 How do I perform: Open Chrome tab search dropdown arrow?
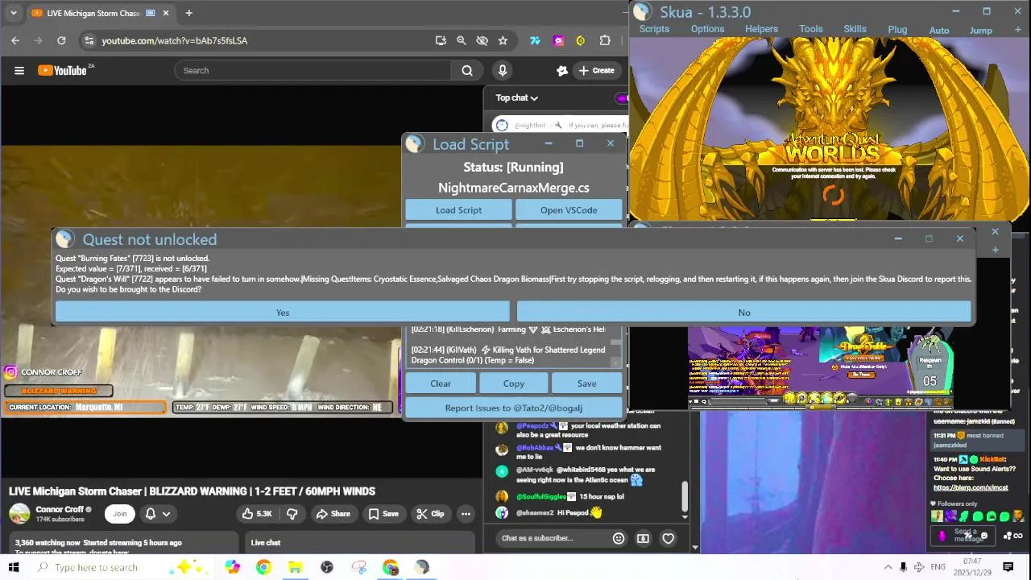13,13
